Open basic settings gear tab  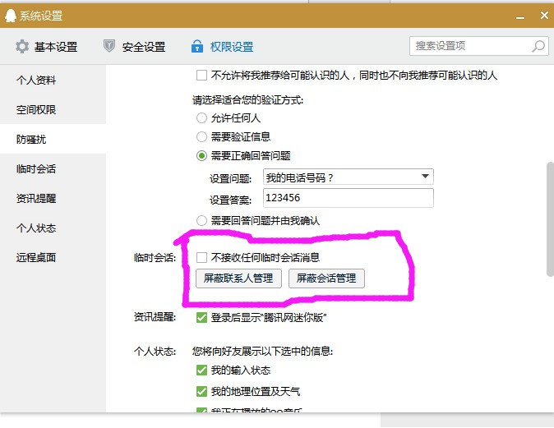pyautogui.click(x=47, y=47)
